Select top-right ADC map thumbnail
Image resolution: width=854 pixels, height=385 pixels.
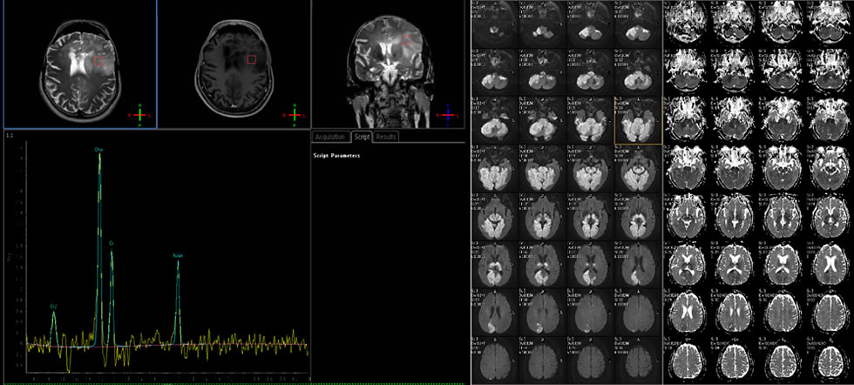(x=829, y=22)
